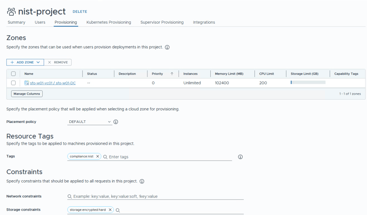Click the Manage Columns button
Image resolution: width=367 pixels, height=215 pixels.
27,94
